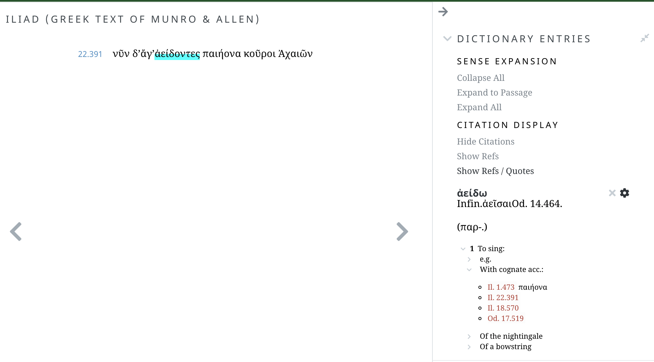The height and width of the screenshot is (362, 654).
Task: Click Collapse All under Sense Expansion
Action: 480,78
